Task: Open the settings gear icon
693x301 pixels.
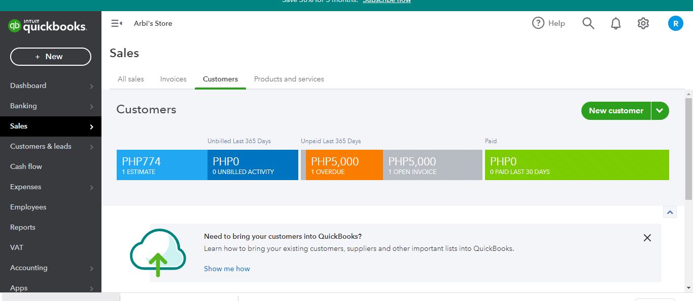Action: pos(643,23)
